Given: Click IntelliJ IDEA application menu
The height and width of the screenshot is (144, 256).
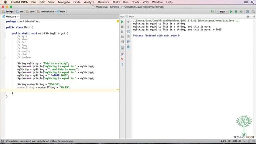Looking at the screenshot, I should 19,2.
